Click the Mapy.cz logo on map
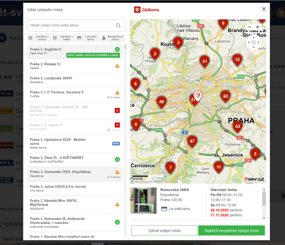 coord(254,179)
